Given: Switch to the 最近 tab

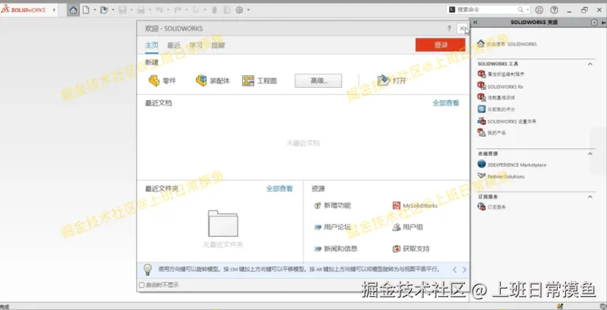Looking at the screenshot, I should (x=174, y=45).
